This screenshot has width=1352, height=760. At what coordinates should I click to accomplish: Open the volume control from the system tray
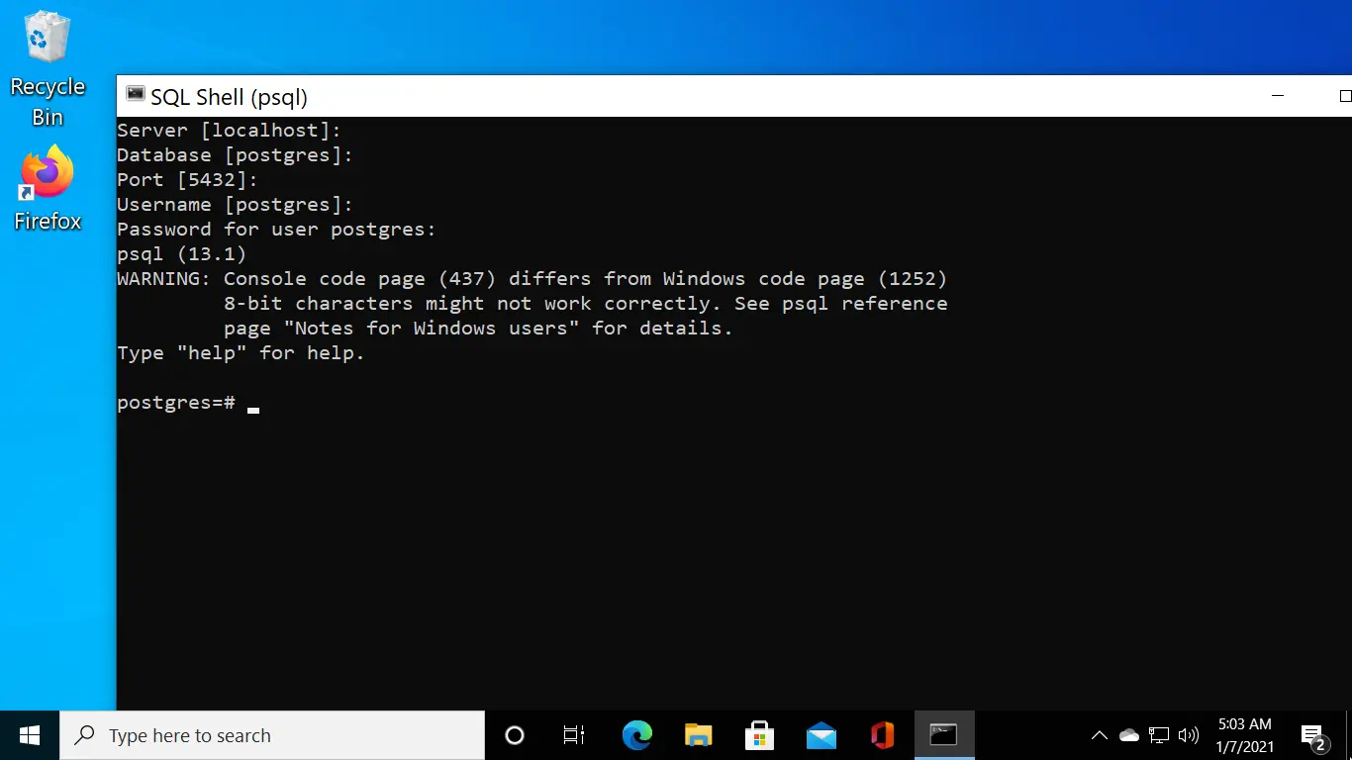(x=1188, y=735)
